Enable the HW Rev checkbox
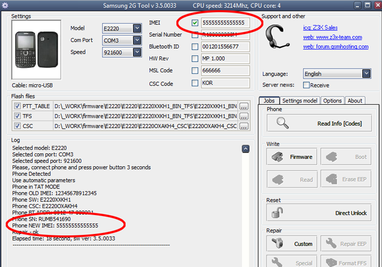Screen dimensions: 382x267 (x=195, y=58)
